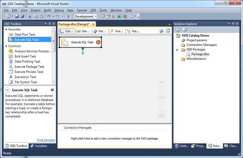Click the Copy toolbar icon
The height and width of the screenshot is (158, 243).
pos(36,16)
